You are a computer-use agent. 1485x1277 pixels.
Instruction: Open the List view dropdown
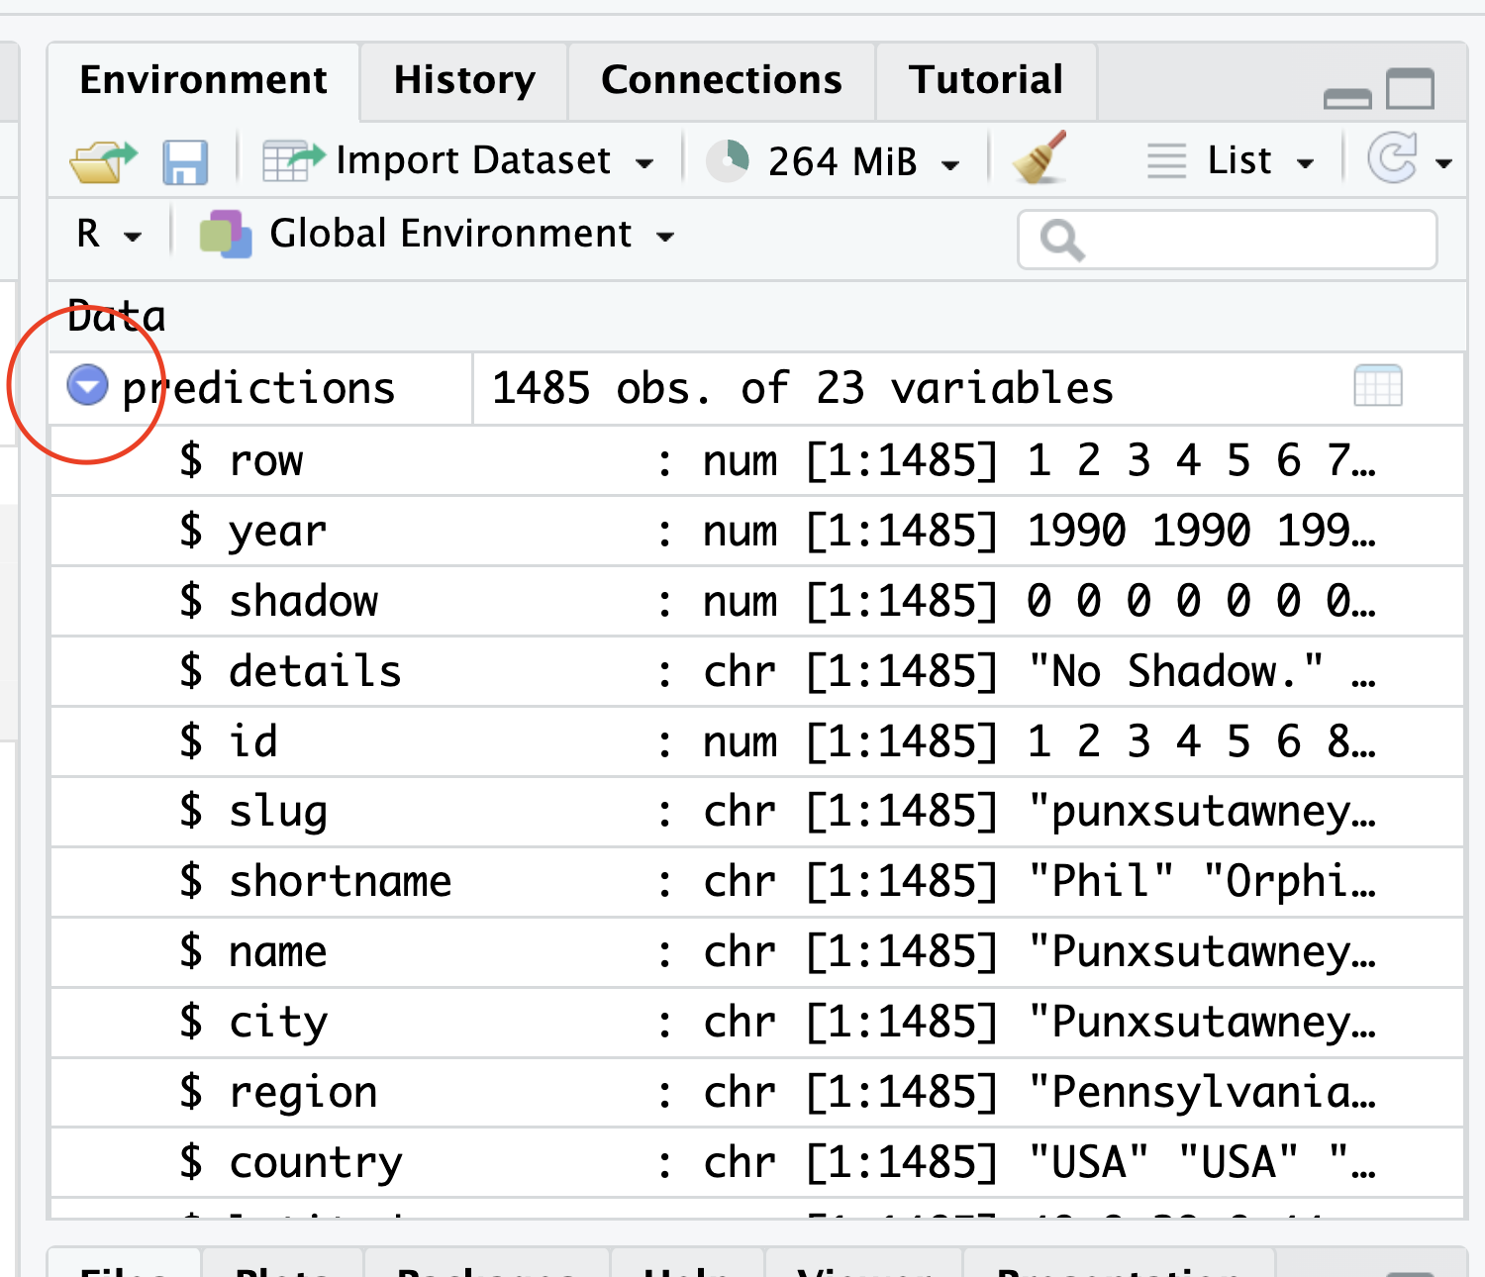(1306, 163)
